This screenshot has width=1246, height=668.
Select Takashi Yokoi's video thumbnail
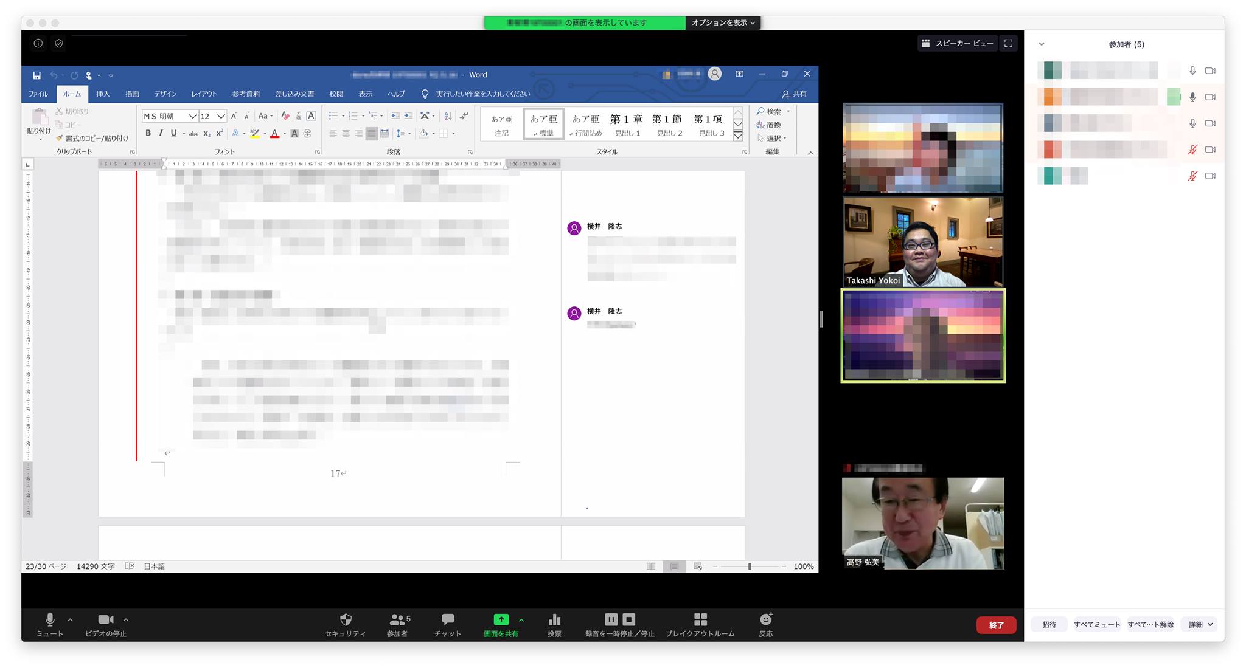pyautogui.click(x=923, y=242)
